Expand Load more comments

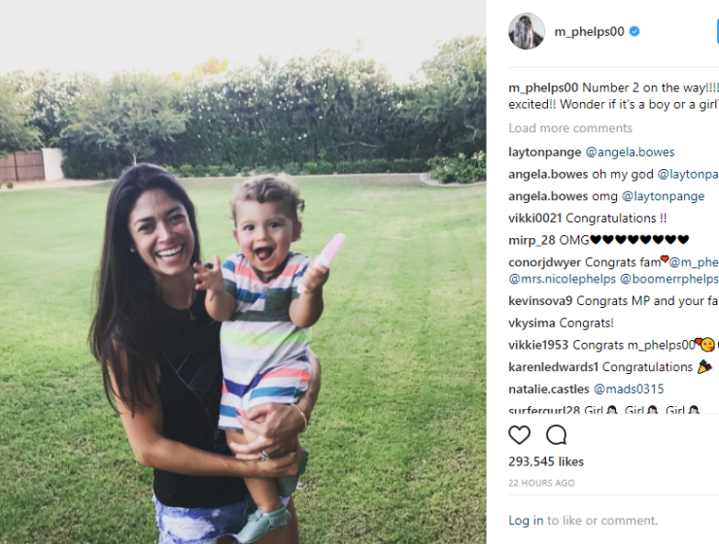tap(570, 128)
